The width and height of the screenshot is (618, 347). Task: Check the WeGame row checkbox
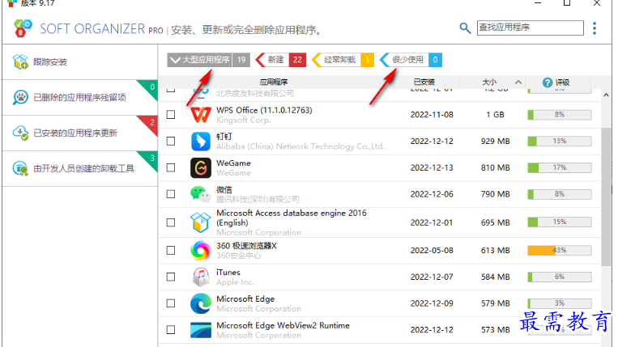tap(171, 167)
